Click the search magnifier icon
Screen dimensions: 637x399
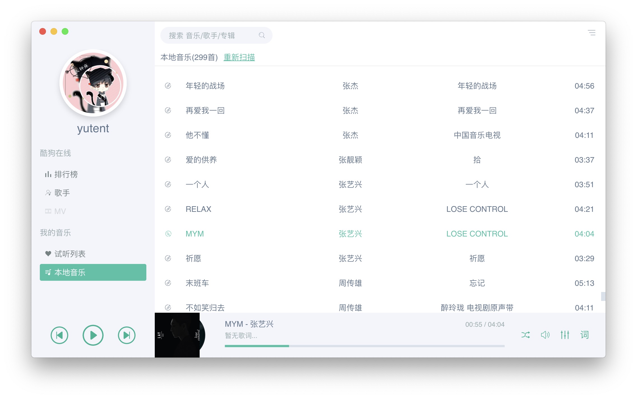tap(262, 35)
